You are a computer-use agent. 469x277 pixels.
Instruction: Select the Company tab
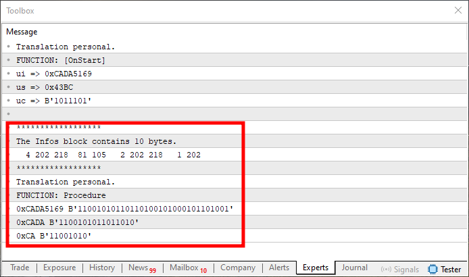[238, 268]
